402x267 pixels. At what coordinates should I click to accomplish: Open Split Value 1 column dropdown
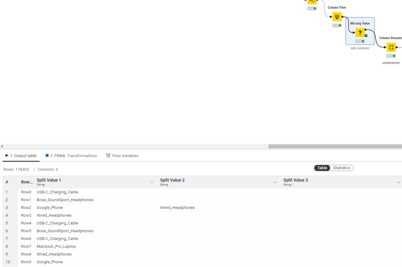click(152, 182)
